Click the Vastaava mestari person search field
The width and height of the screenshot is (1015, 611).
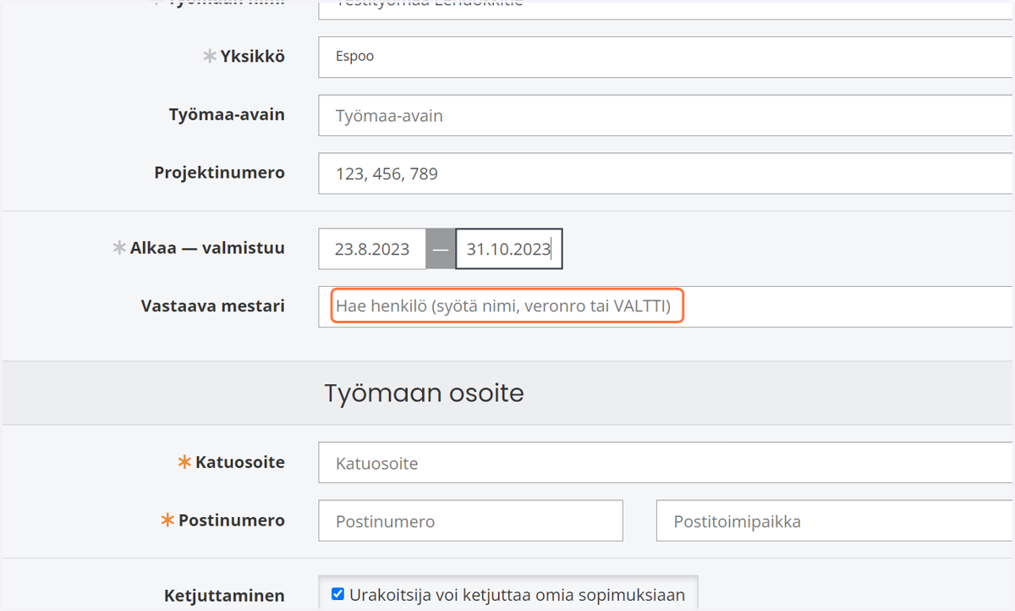click(666, 306)
